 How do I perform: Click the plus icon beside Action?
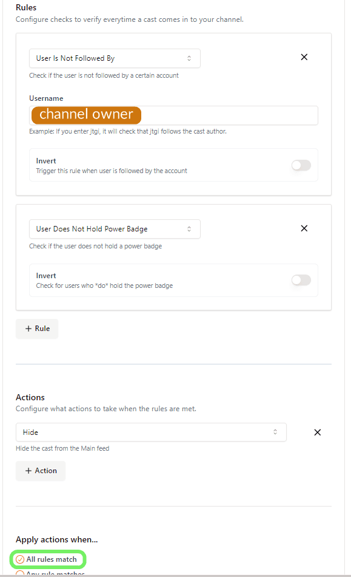tap(28, 471)
